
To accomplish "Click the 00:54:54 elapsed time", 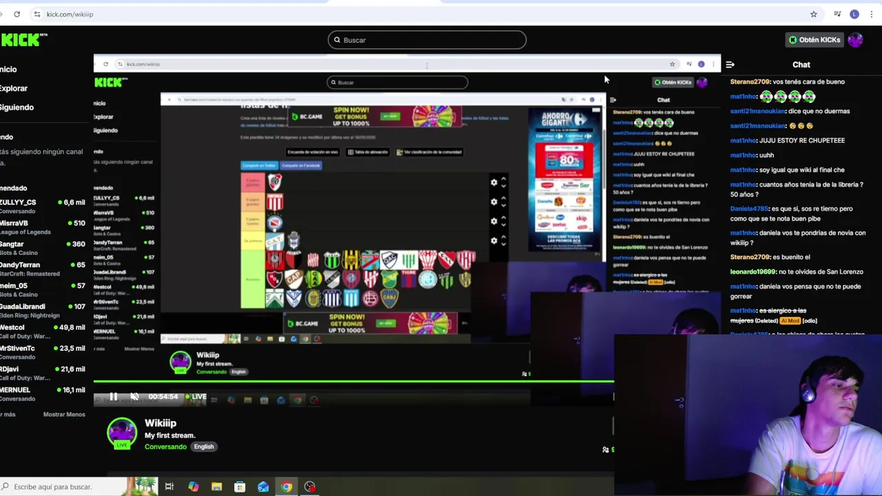I will point(163,397).
